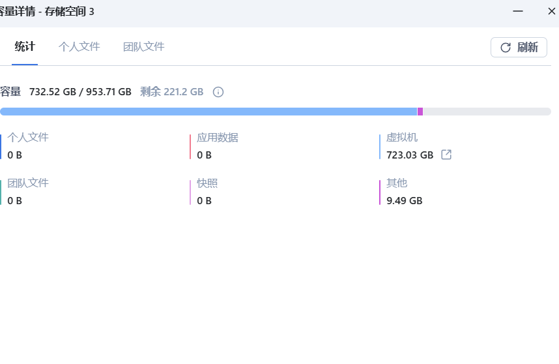Screen dimensions: 559x364
Task: Click the 快照 statistic entry
Action: coord(207,192)
